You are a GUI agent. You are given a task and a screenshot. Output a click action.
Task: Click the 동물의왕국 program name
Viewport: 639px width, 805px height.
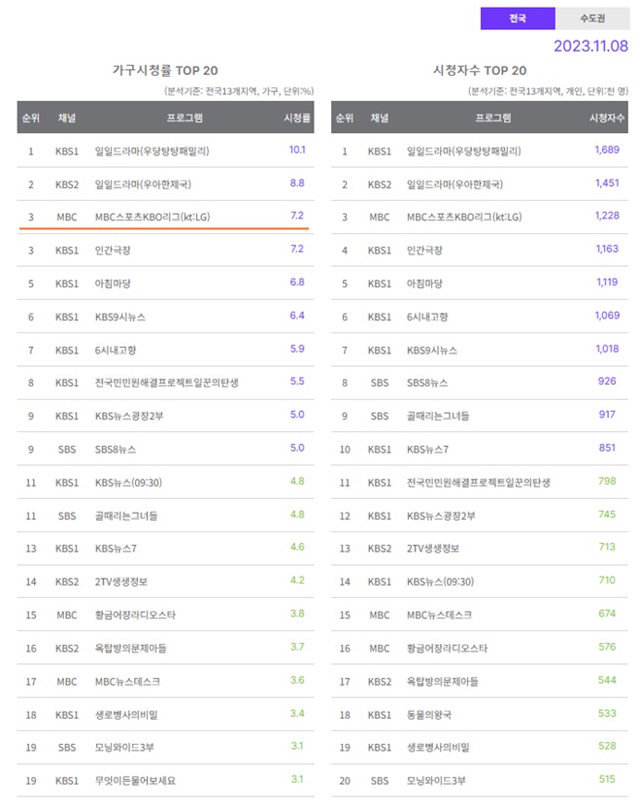(x=429, y=715)
